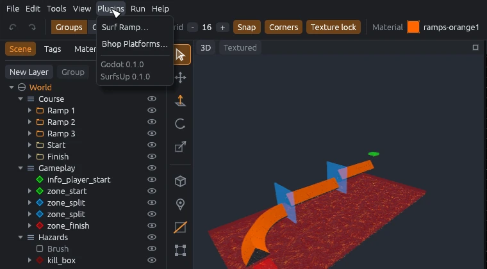The width and height of the screenshot is (487, 269).
Task: Hide the Gameplay layer
Action: [x=152, y=168]
